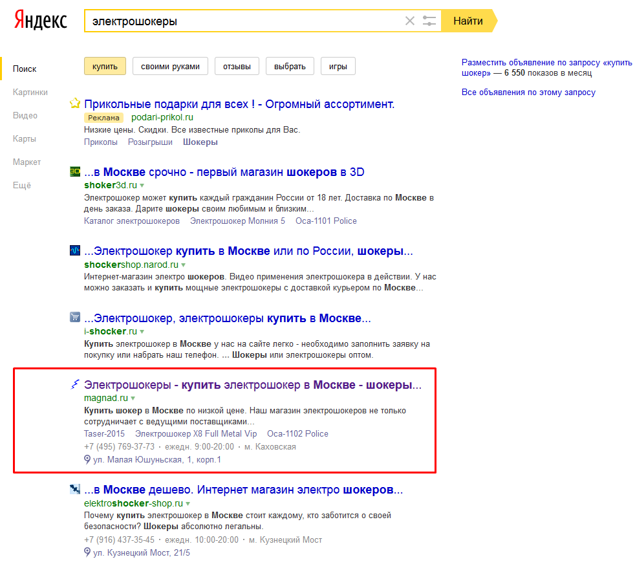Click the Найти search button
This screenshot has height=566, width=635.
click(469, 21)
